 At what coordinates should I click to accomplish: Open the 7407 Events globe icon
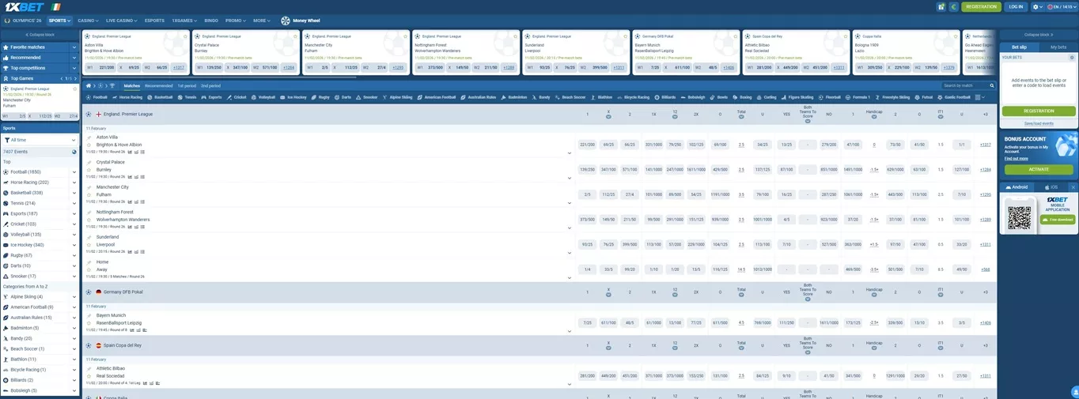pyautogui.click(x=74, y=151)
